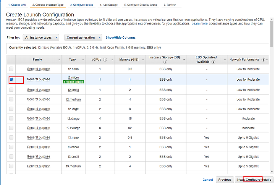Click Next: Configure details button
The width and height of the screenshot is (275, 185).
pyautogui.click(x=254, y=180)
